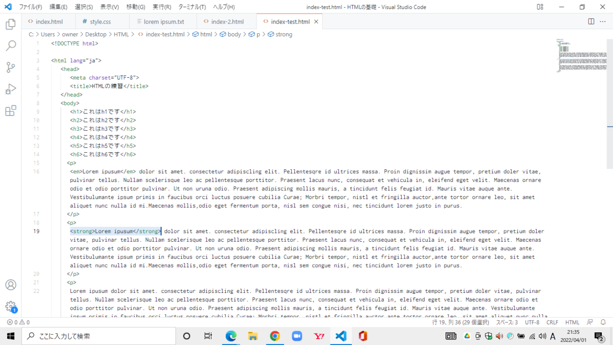Expand the HTML folder breadcrumb
Image resolution: width=613 pixels, height=345 pixels.
click(x=121, y=34)
